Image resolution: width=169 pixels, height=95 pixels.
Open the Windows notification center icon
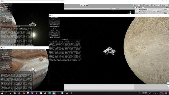(x=166, y=93)
